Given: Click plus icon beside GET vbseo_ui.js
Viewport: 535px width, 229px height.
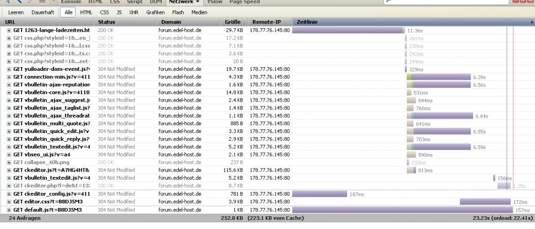Looking at the screenshot, I should [9, 155].
